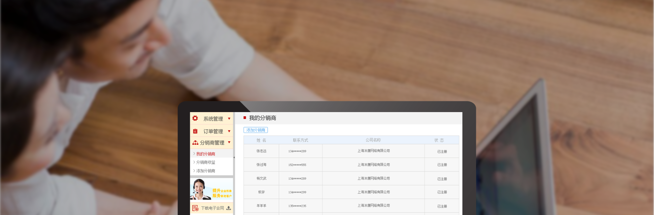The height and width of the screenshot is (215, 654).
Task: Click the download arrow icon for 电子合同
Action: point(228,208)
